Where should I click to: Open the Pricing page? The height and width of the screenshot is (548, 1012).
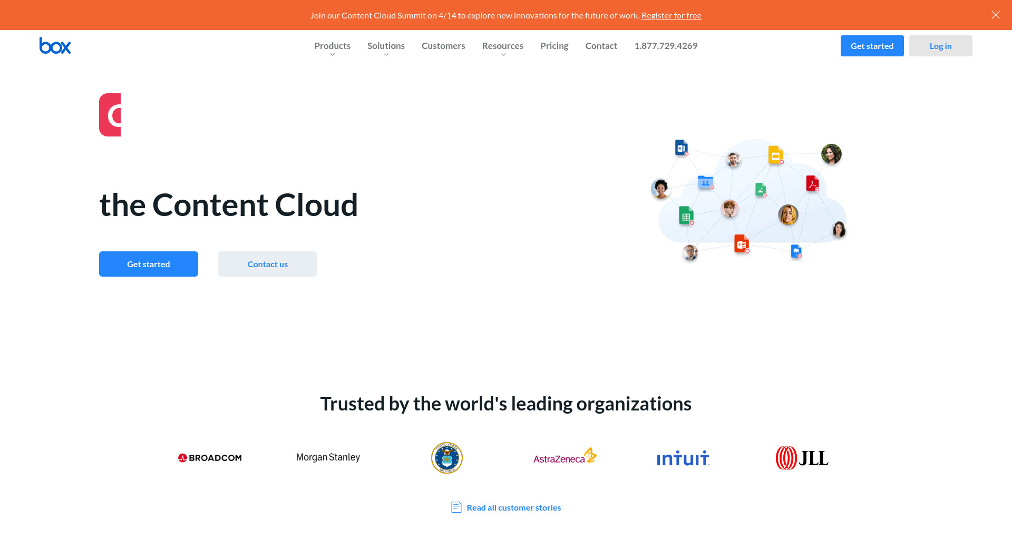[x=554, y=46]
